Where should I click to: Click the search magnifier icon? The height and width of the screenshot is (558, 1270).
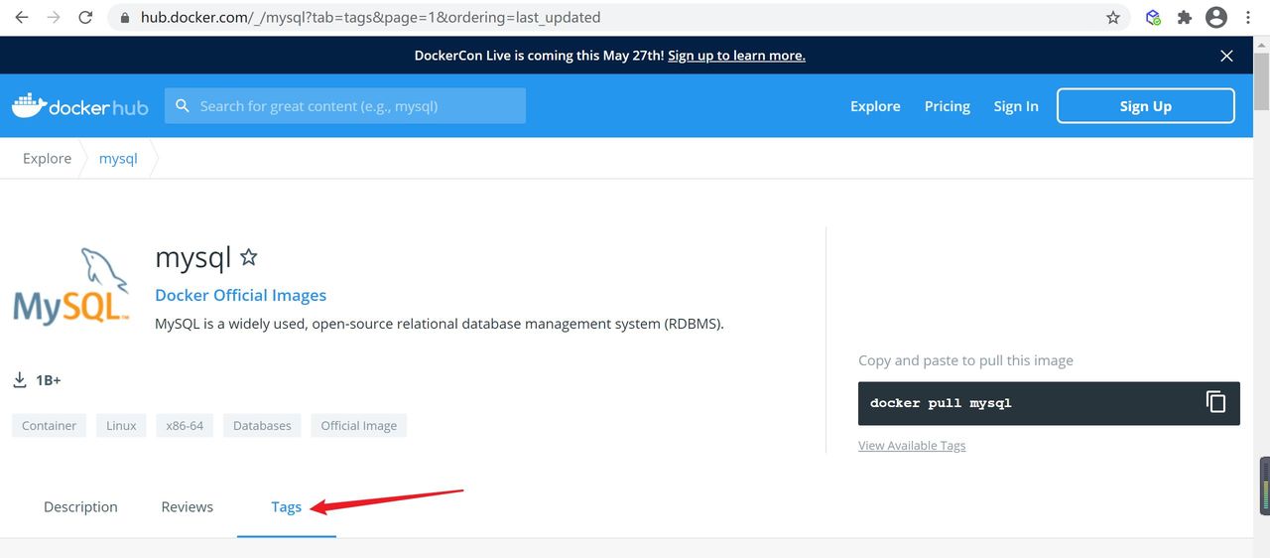[183, 106]
